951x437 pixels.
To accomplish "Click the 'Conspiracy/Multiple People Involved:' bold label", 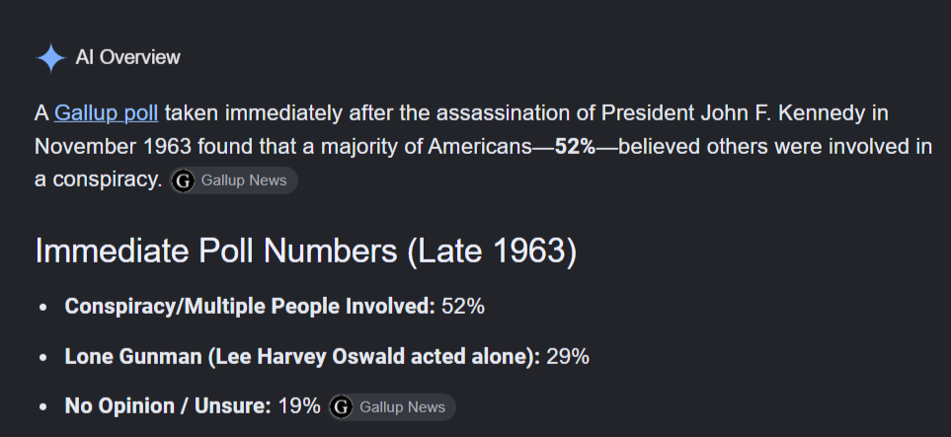I will pos(250,306).
